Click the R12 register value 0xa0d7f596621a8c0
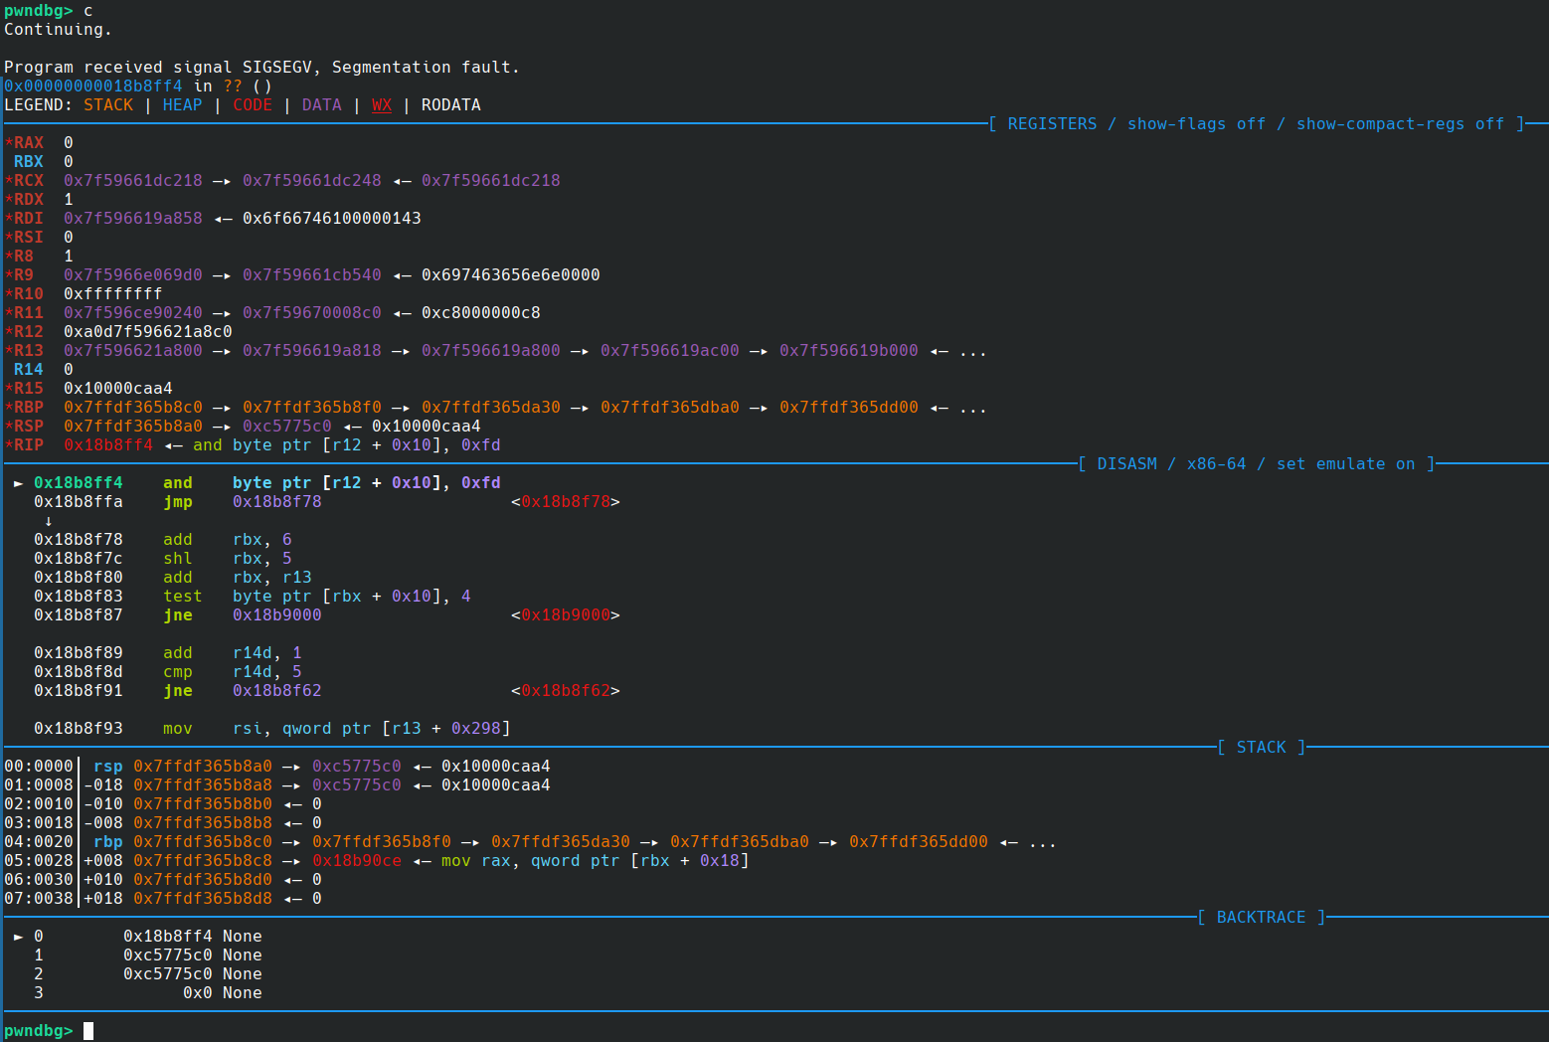The image size is (1549, 1042). coord(147,332)
